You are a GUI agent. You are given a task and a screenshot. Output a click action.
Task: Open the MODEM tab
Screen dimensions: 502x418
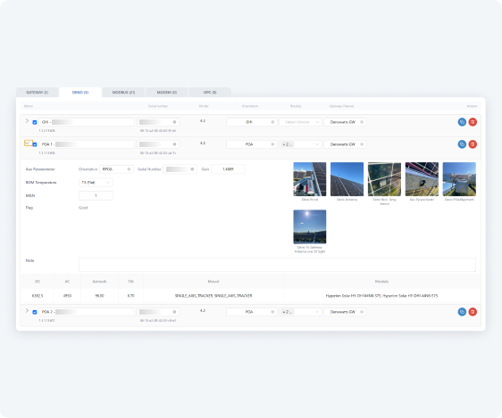tap(167, 93)
